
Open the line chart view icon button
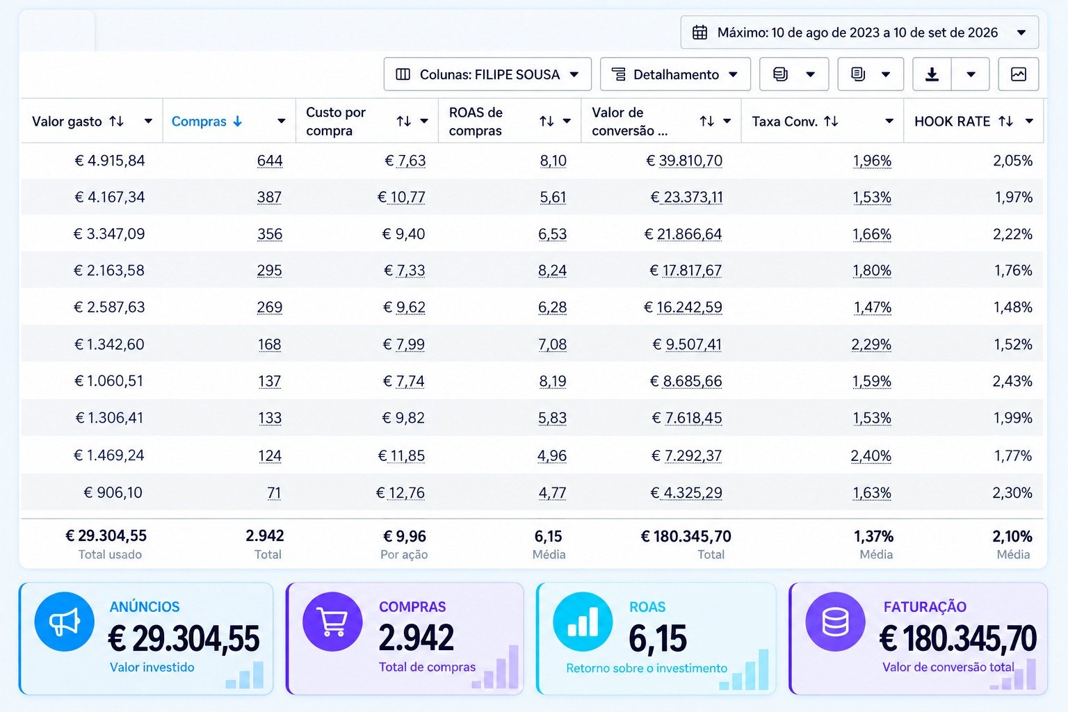tap(1019, 74)
